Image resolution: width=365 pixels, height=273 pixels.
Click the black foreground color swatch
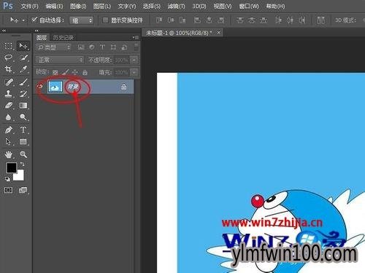coord(11,167)
